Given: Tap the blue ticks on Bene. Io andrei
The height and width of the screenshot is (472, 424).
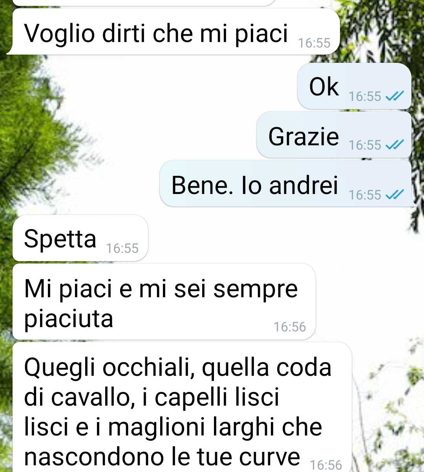Looking at the screenshot, I should pos(395,194).
